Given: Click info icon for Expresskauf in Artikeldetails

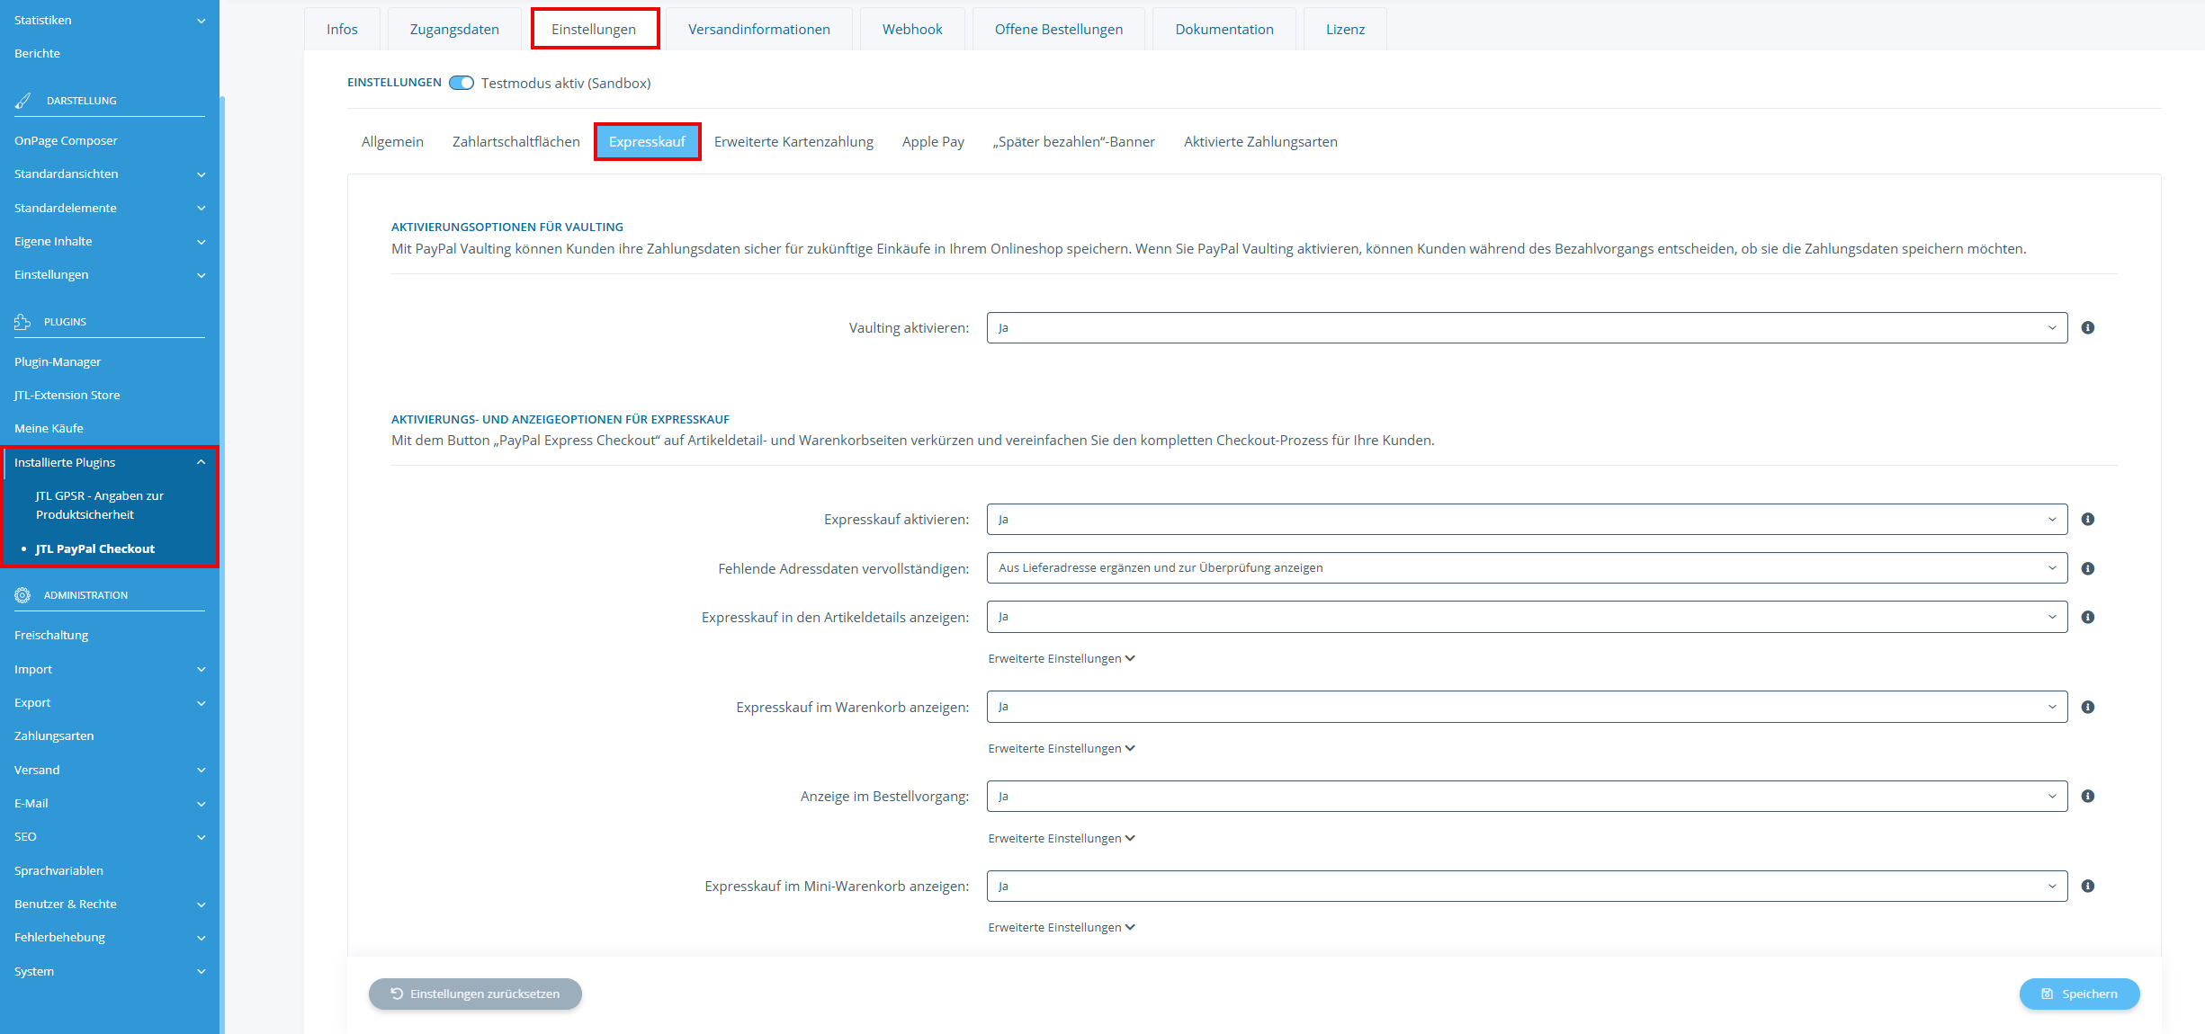Looking at the screenshot, I should point(2087,617).
